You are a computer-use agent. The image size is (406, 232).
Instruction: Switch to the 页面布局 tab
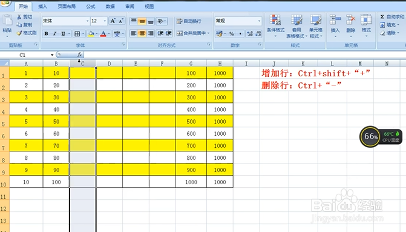(67, 7)
